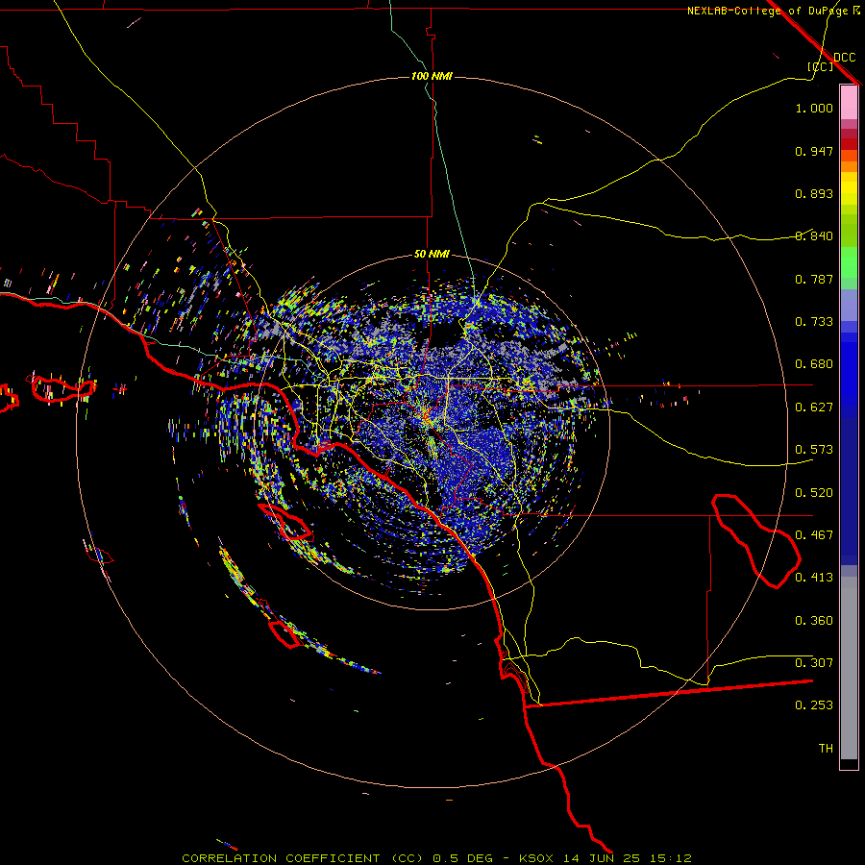The image size is (865, 865).
Task: Click the 50 NMI range ring label
Action: point(432,255)
